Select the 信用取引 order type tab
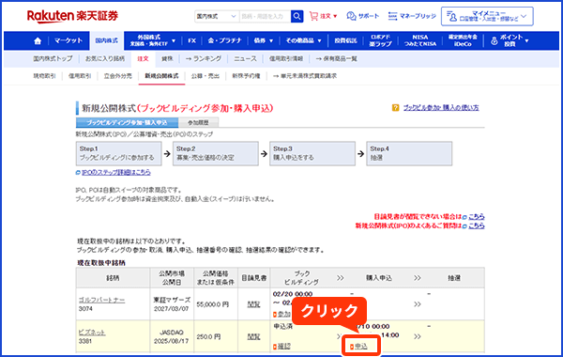563x357 pixels. pos(80,76)
